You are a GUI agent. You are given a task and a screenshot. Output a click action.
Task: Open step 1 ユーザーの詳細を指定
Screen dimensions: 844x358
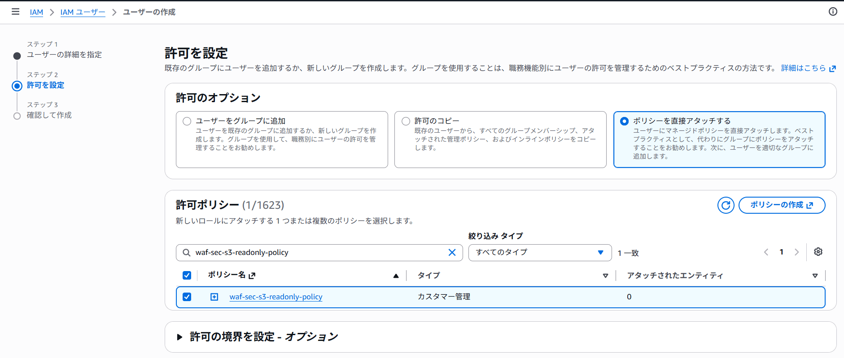click(64, 55)
